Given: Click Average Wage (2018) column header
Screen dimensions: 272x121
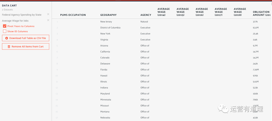Looking at the screenshot, I should [240, 12].
